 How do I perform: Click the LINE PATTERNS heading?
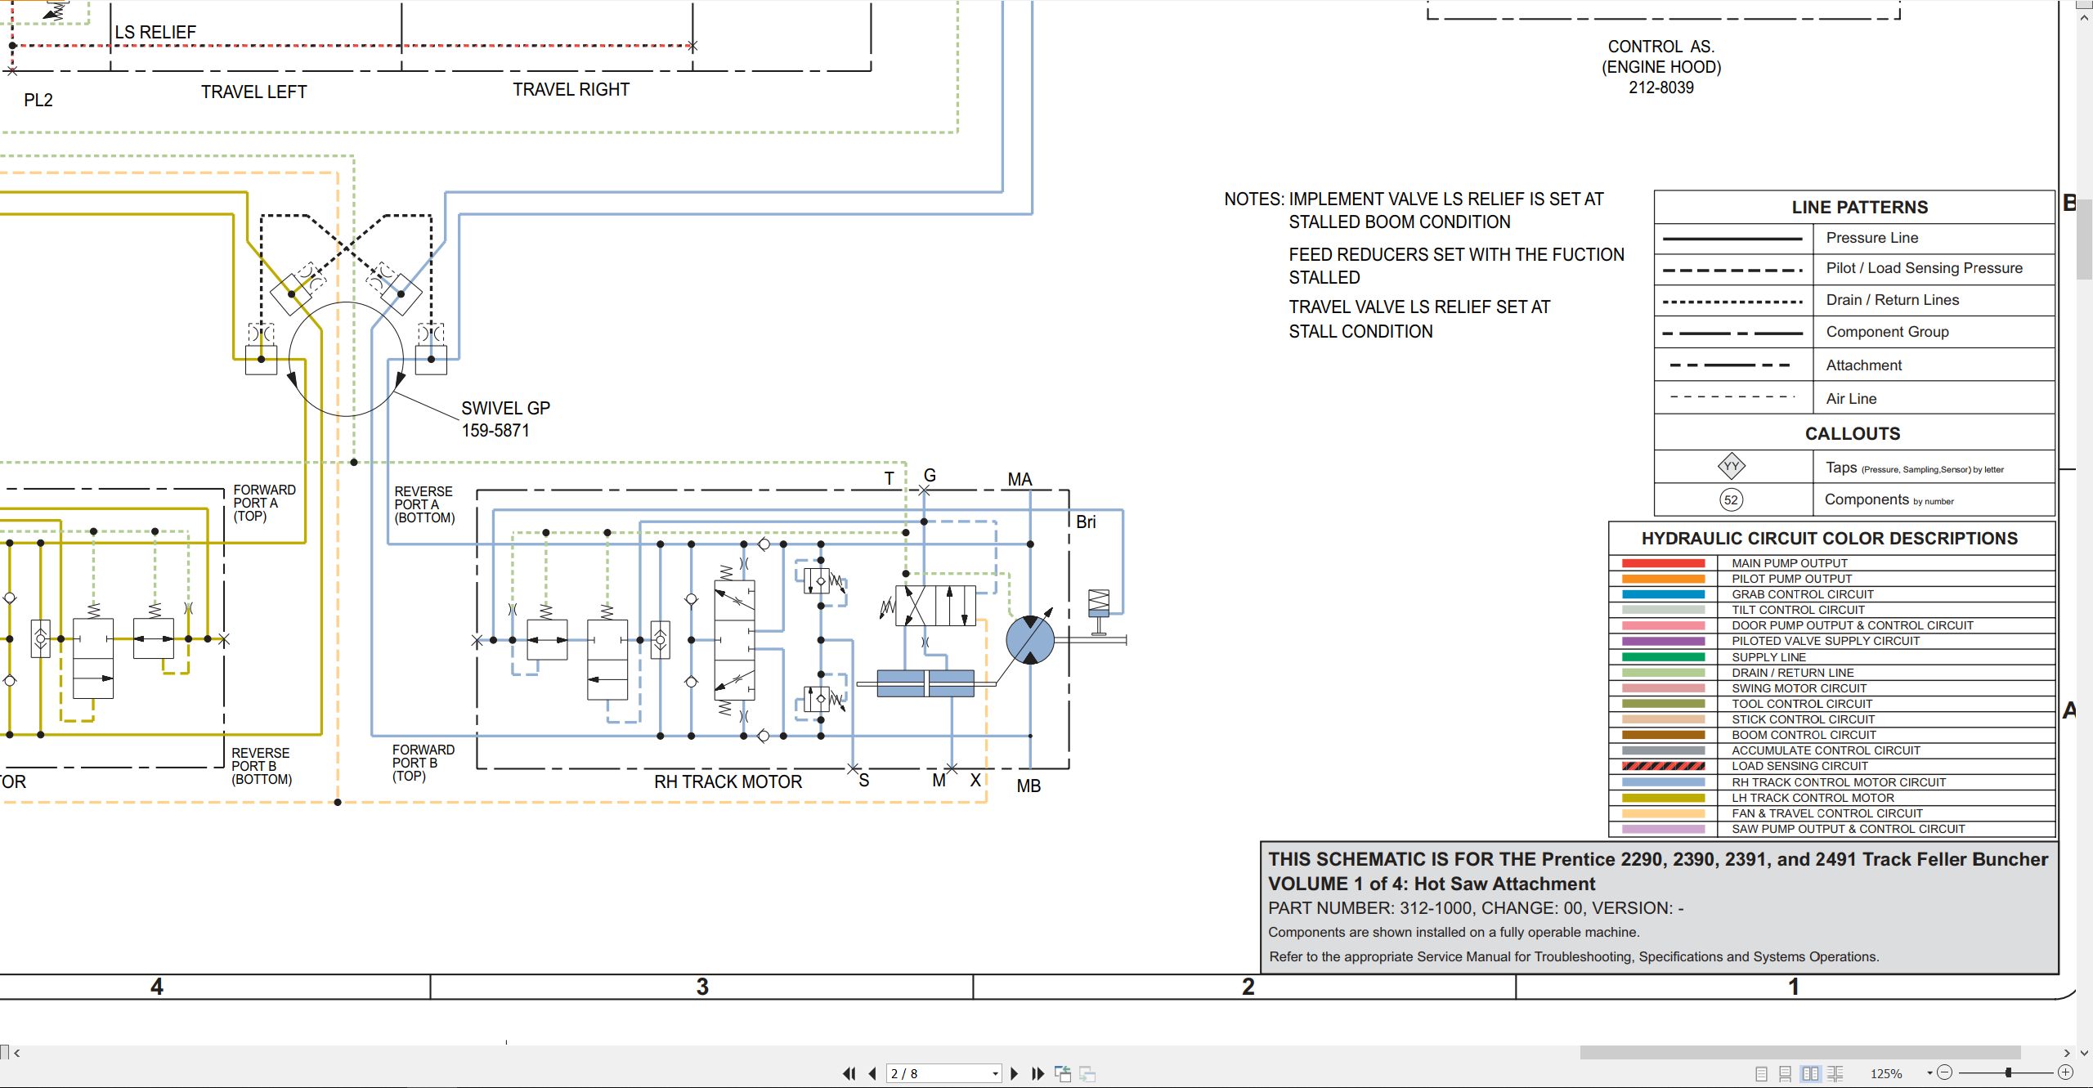pos(1859,207)
